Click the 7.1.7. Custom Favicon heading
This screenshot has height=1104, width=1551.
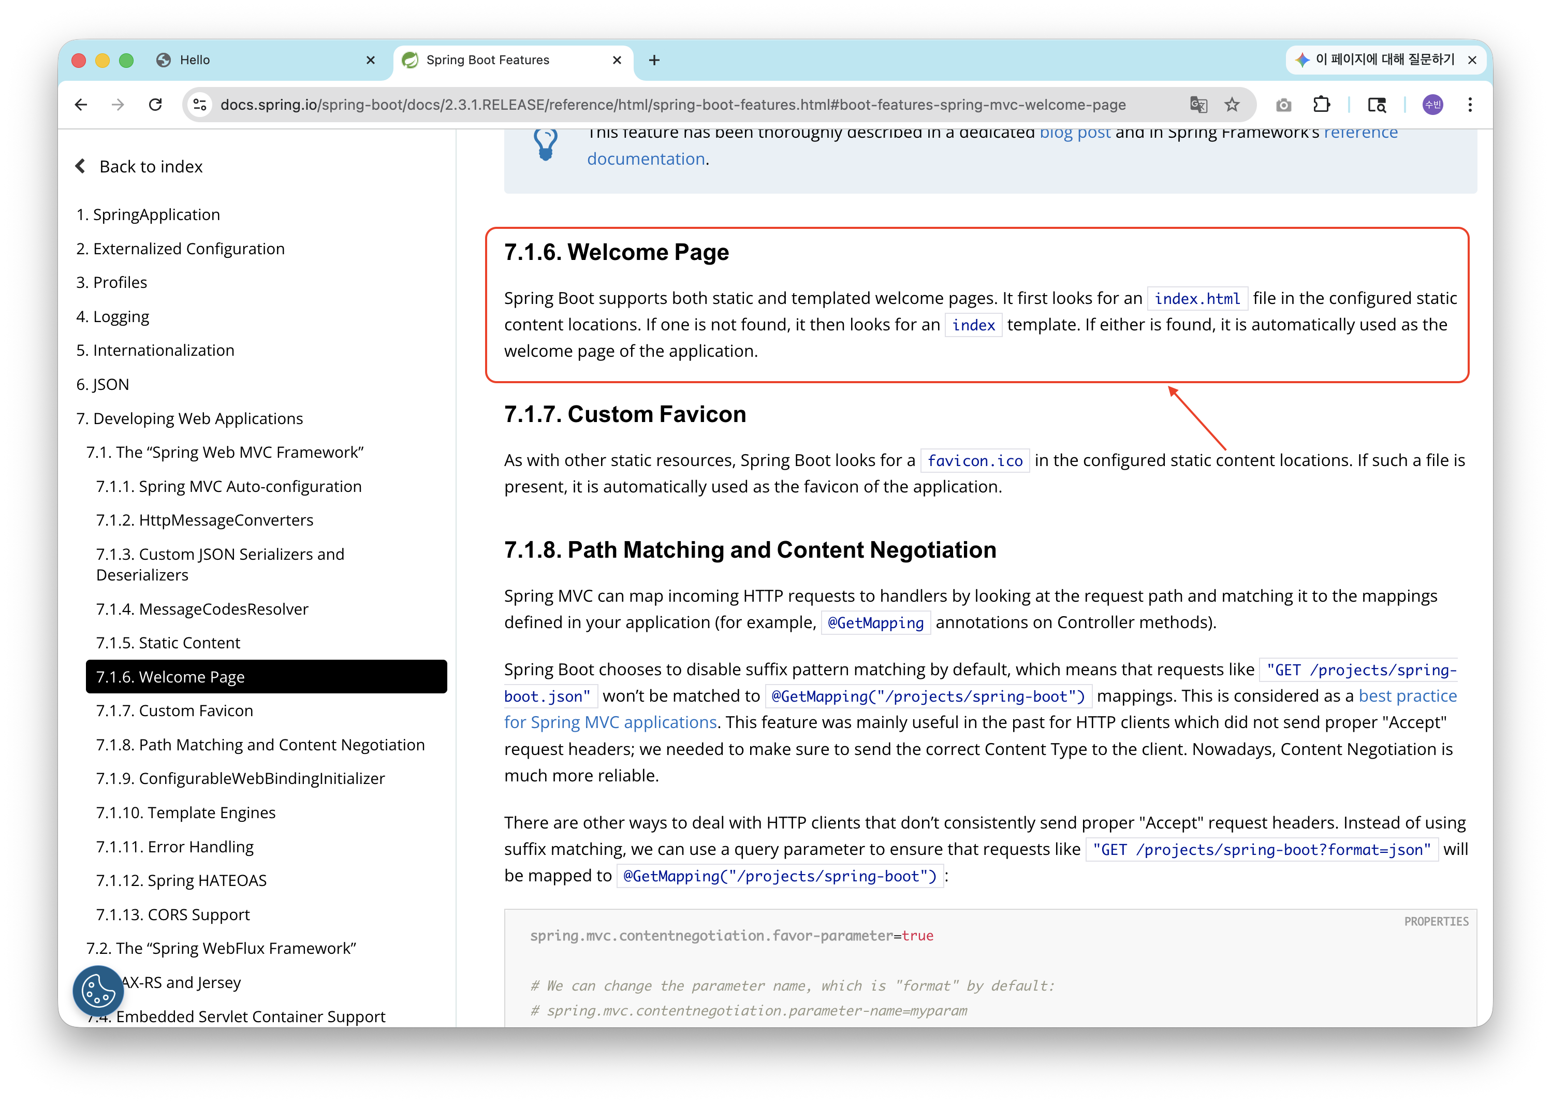[625, 414]
